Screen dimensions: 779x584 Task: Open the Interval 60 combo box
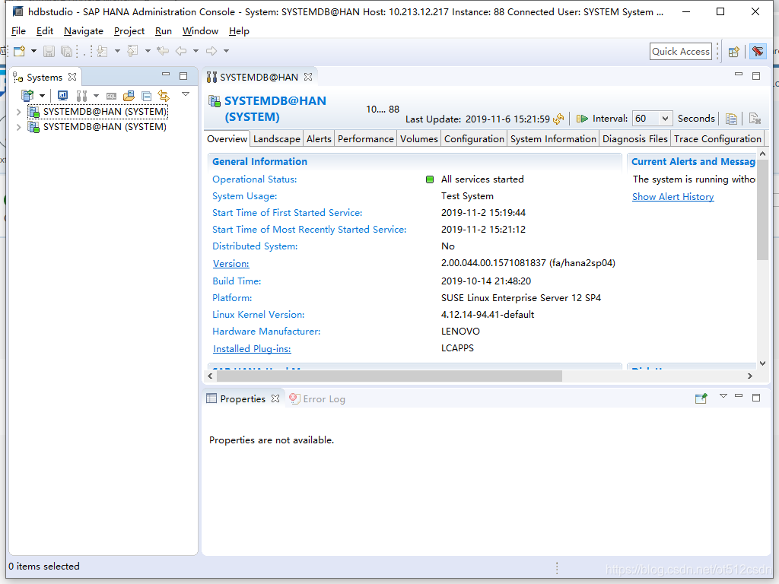[652, 119]
